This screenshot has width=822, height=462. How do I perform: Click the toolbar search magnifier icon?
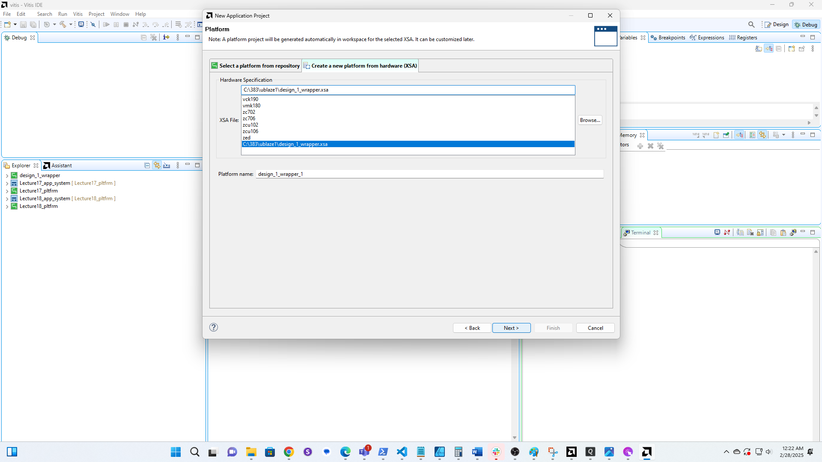pyautogui.click(x=751, y=25)
